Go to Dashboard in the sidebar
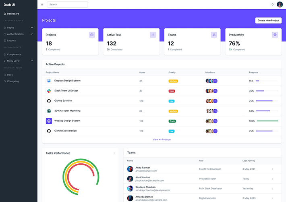This screenshot has height=202, width=286. coord(13,14)
